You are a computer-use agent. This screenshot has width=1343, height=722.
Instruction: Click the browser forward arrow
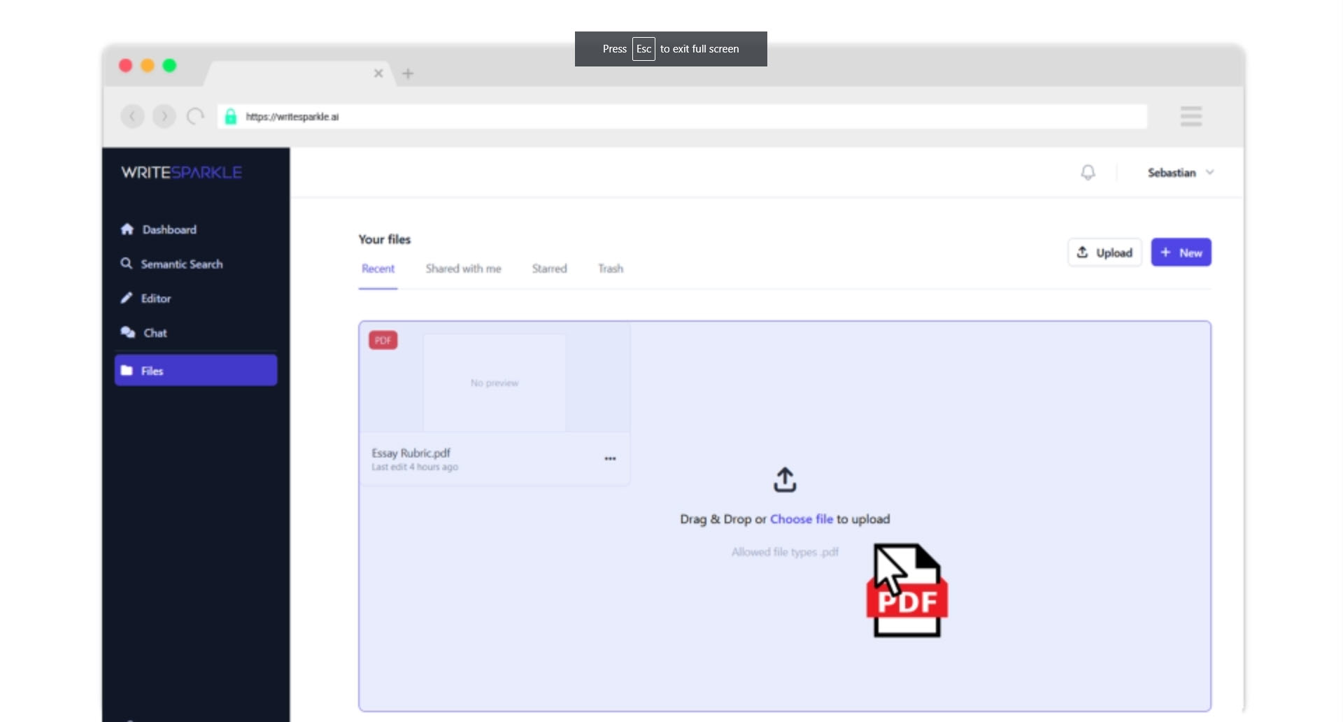click(164, 116)
